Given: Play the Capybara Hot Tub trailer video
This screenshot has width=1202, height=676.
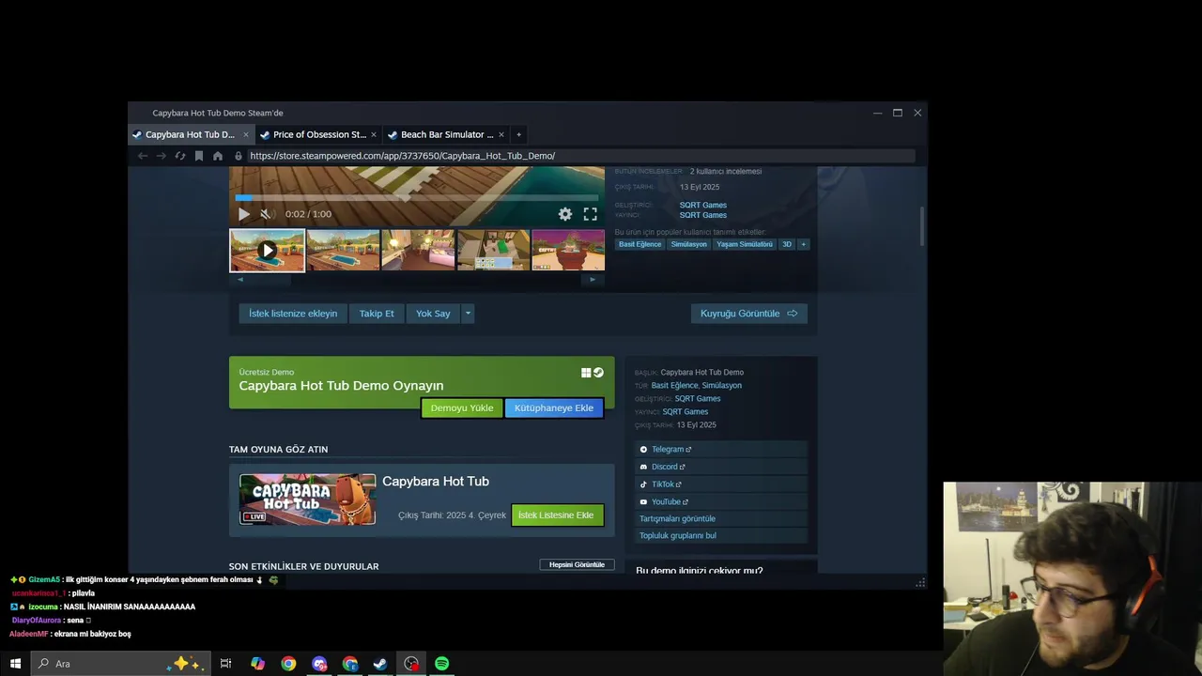Looking at the screenshot, I should click(x=243, y=214).
